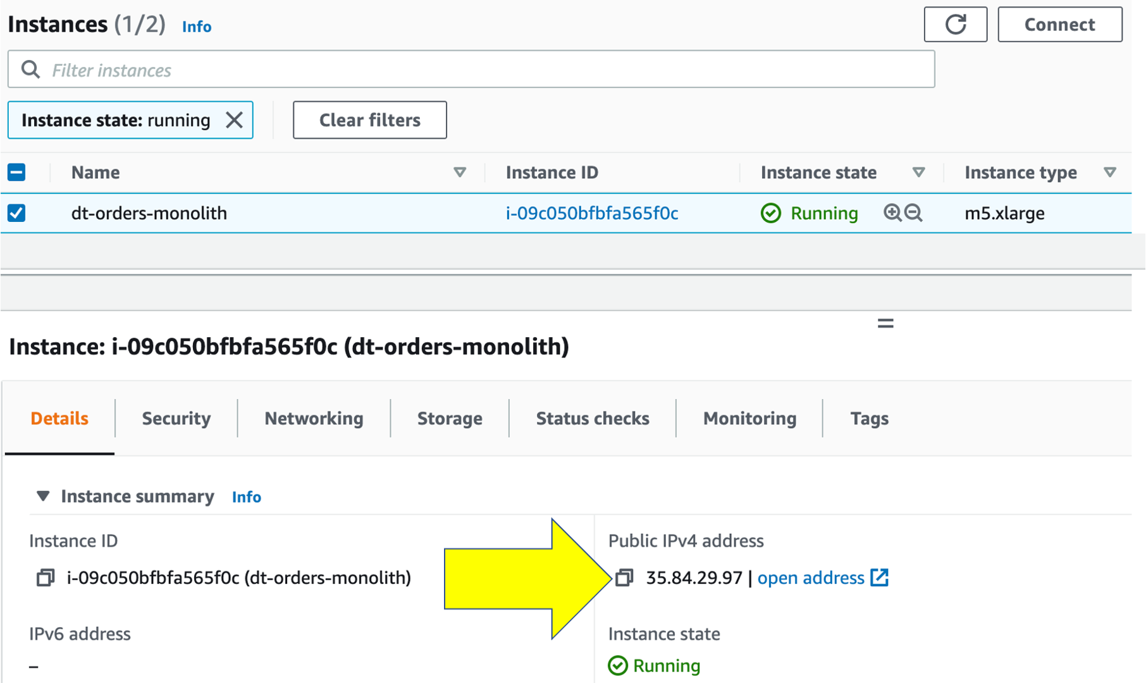The width and height of the screenshot is (1146, 683).
Task: Uncheck the dt-orders-monolith row checkbox
Action: [x=16, y=213]
